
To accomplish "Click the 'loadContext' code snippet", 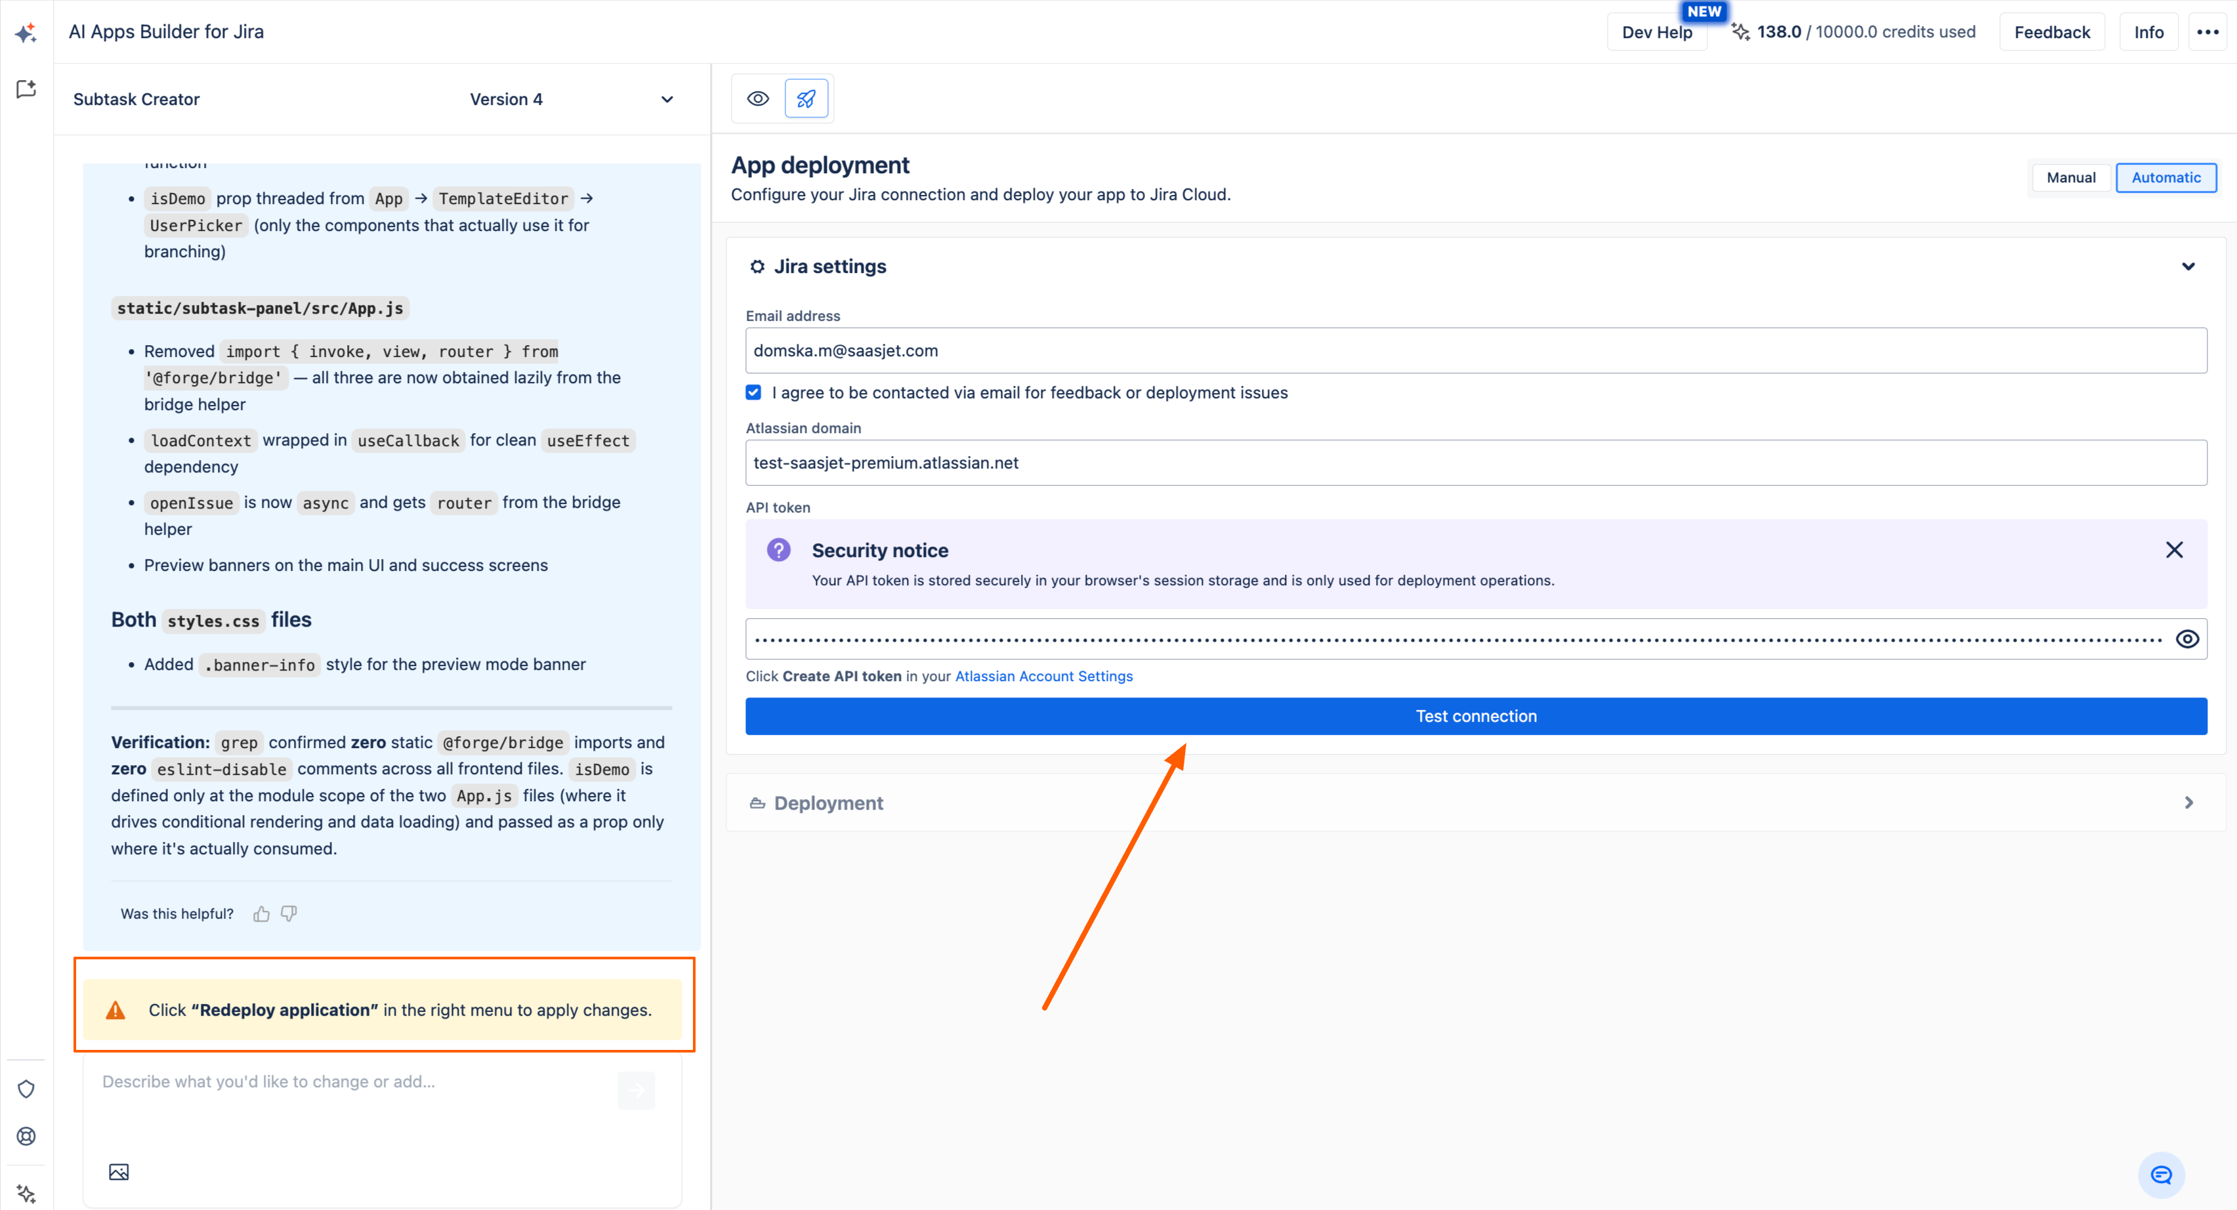I will click(x=201, y=441).
